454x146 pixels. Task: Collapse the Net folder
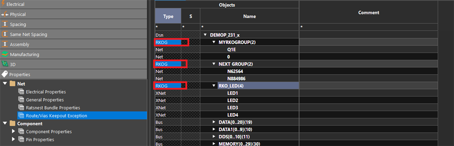pos(5,84)
